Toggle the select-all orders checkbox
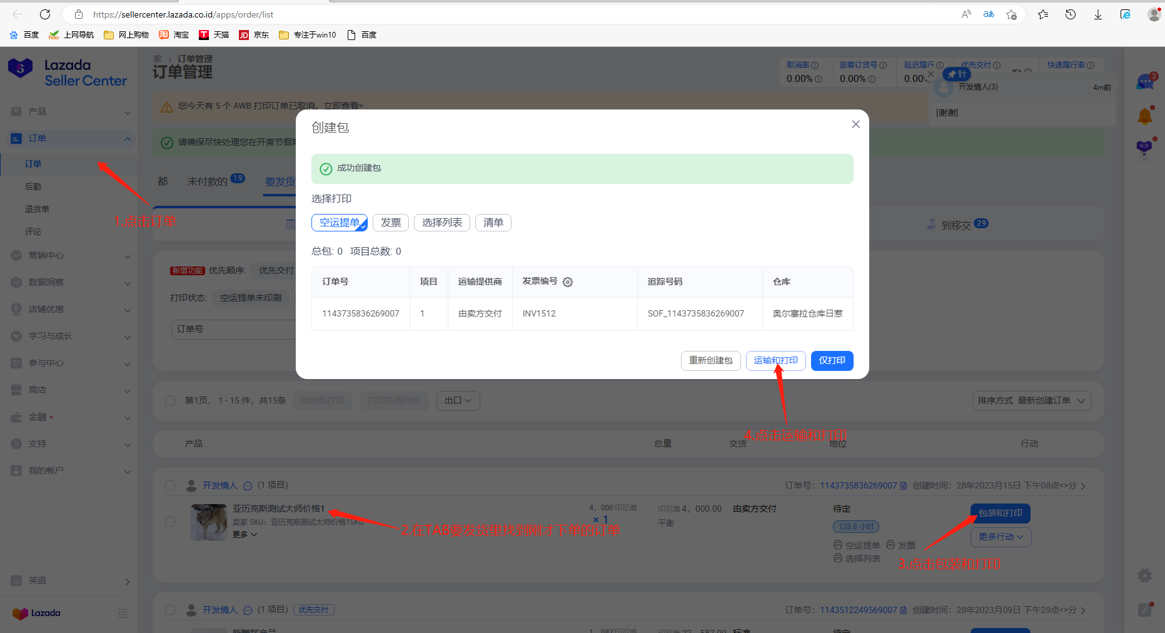The width and height of the screenshot is (1165, 633). [170, 401]
